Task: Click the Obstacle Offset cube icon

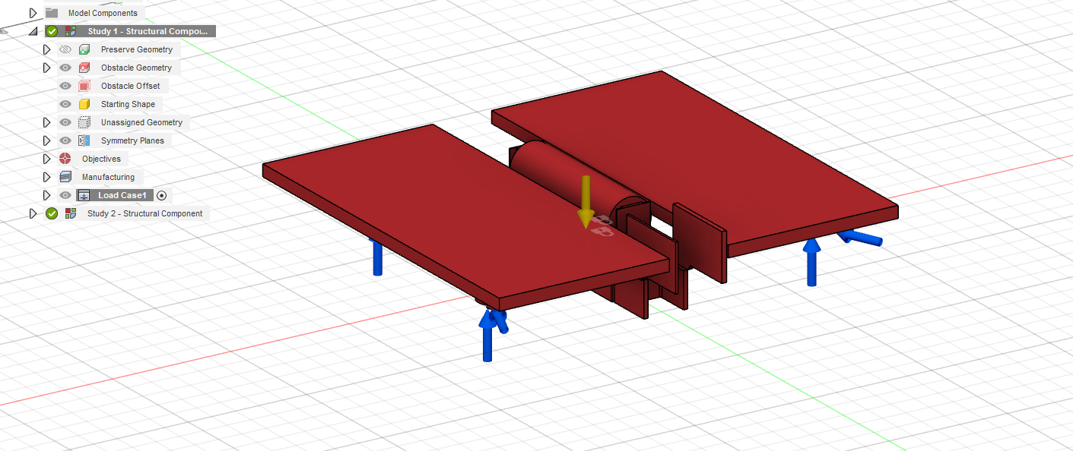Action: (x=83, y=85)
